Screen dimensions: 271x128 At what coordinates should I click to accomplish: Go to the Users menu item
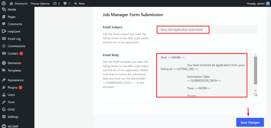(x=11, y=95)
